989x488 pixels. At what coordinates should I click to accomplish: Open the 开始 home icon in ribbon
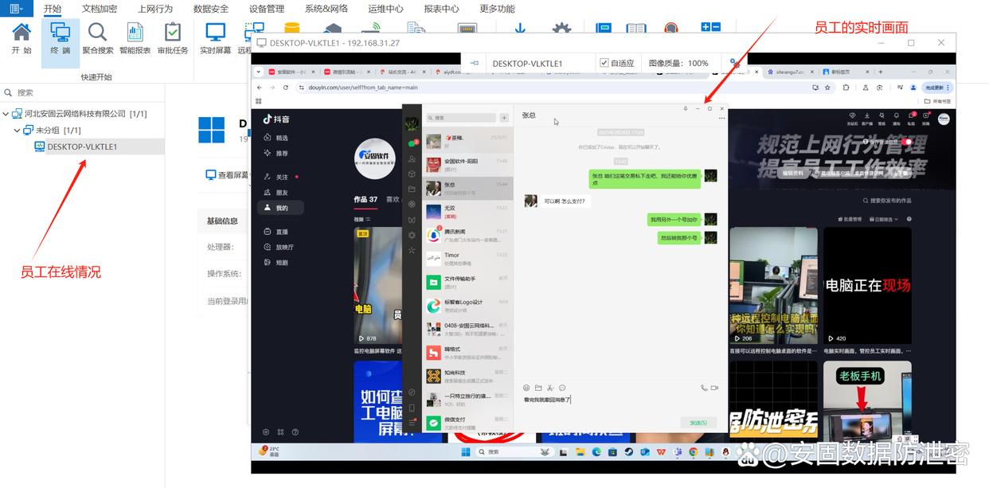[x=21, y=38]
